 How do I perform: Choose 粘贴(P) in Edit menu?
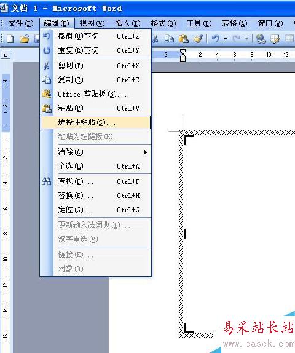[95, 108]
